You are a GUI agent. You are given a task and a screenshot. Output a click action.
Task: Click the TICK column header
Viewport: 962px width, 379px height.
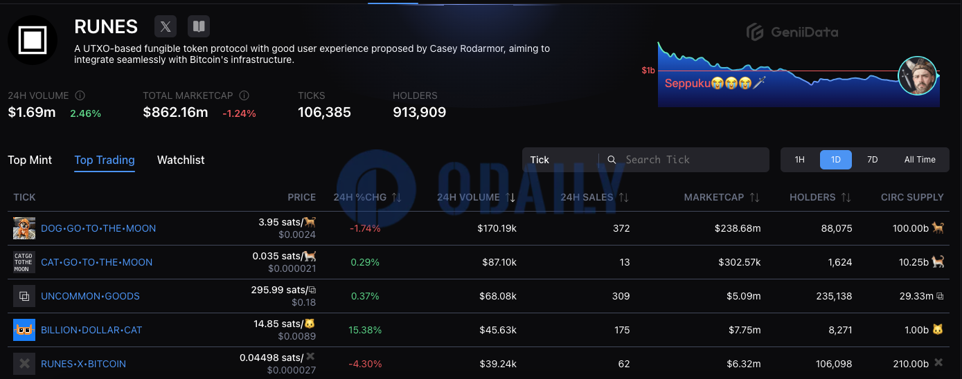coord(24,197)
